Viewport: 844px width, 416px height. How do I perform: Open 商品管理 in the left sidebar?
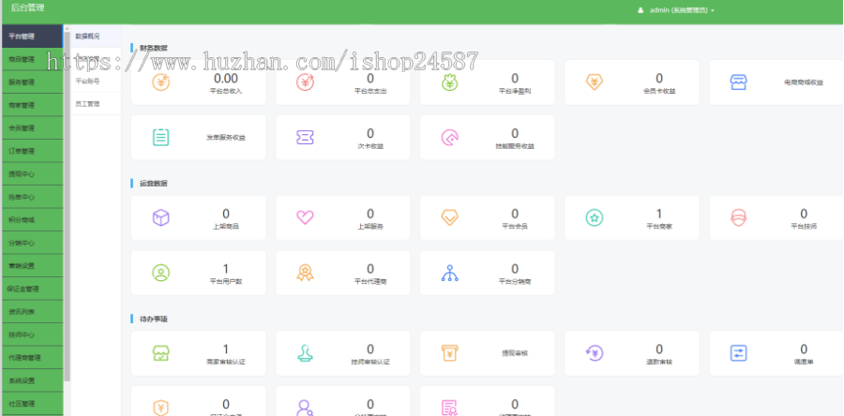click(x=32, y=59)
